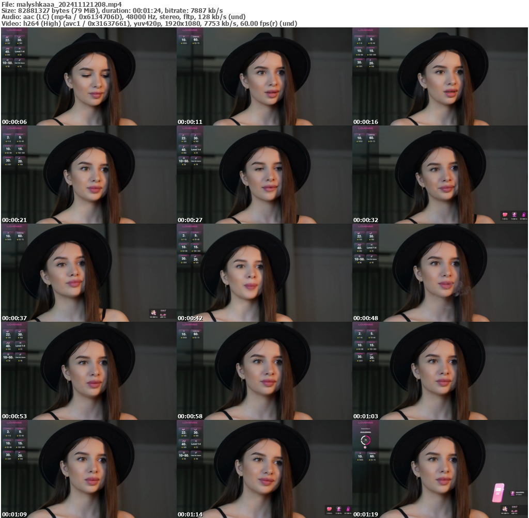Open the thumbnail at timestamp 00:00:16
529x518 pixels.
[x=440, y=76]
